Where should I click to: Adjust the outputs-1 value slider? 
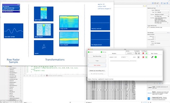coord(129,61)
